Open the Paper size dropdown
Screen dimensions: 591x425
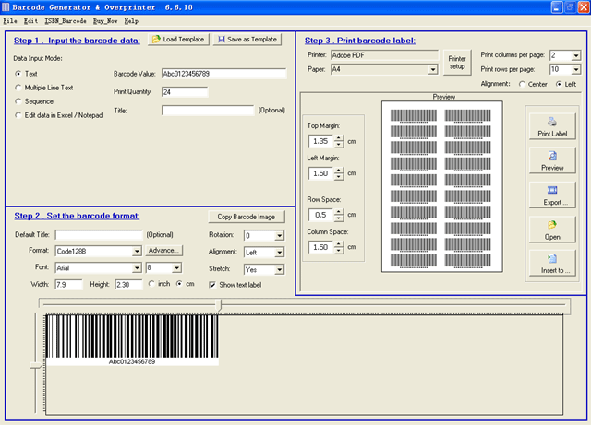coord(433,69)
